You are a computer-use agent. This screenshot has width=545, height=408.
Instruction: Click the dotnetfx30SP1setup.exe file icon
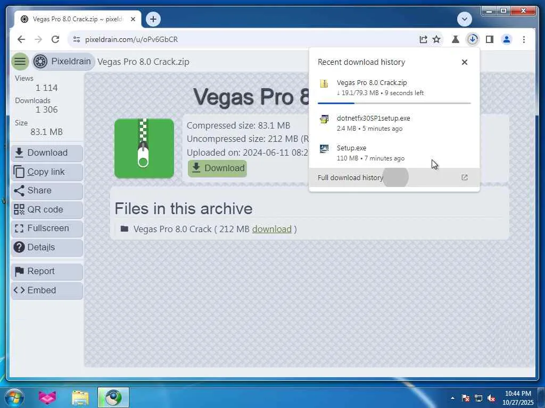tap(324, 120)
